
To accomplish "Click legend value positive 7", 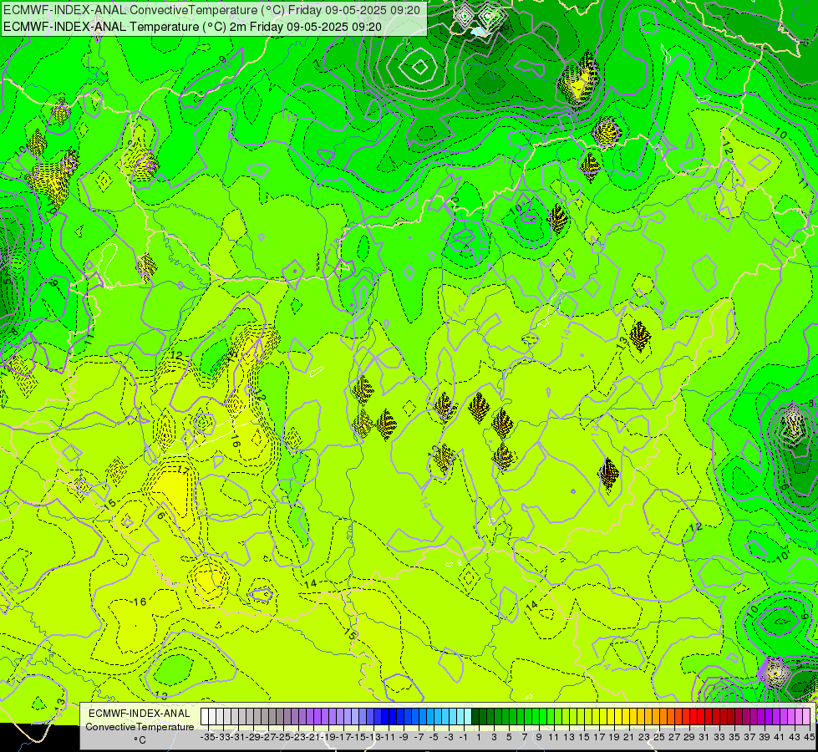I will pyautogui.click(x=524, y=737).
